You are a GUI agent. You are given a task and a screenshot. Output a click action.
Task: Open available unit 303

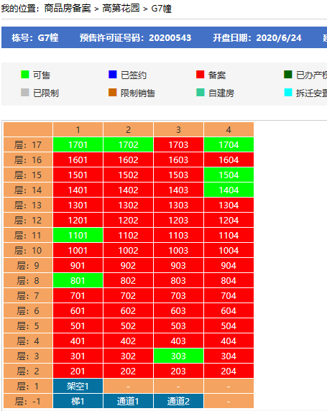click(x=178, y=356)
